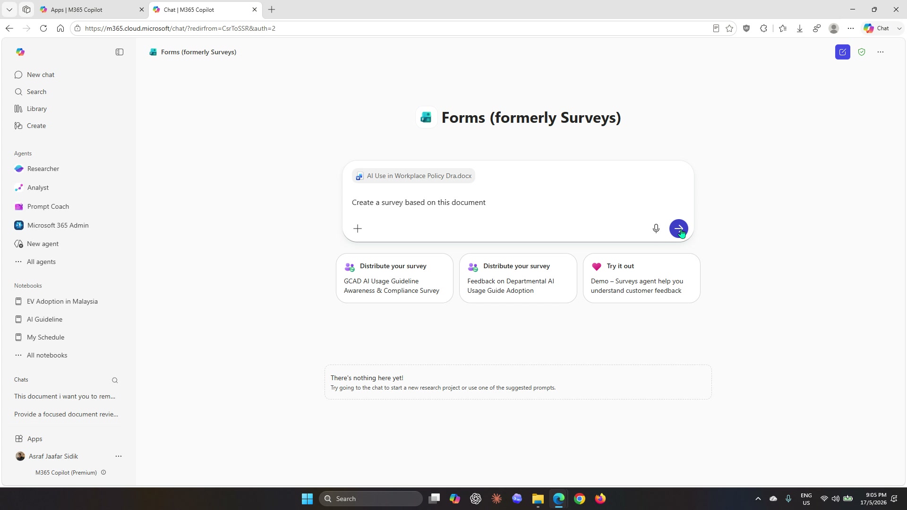This screenshot has width=907, height=510.
Task: Click the Copilot logo in the sidebar
Action: point(20,52)
